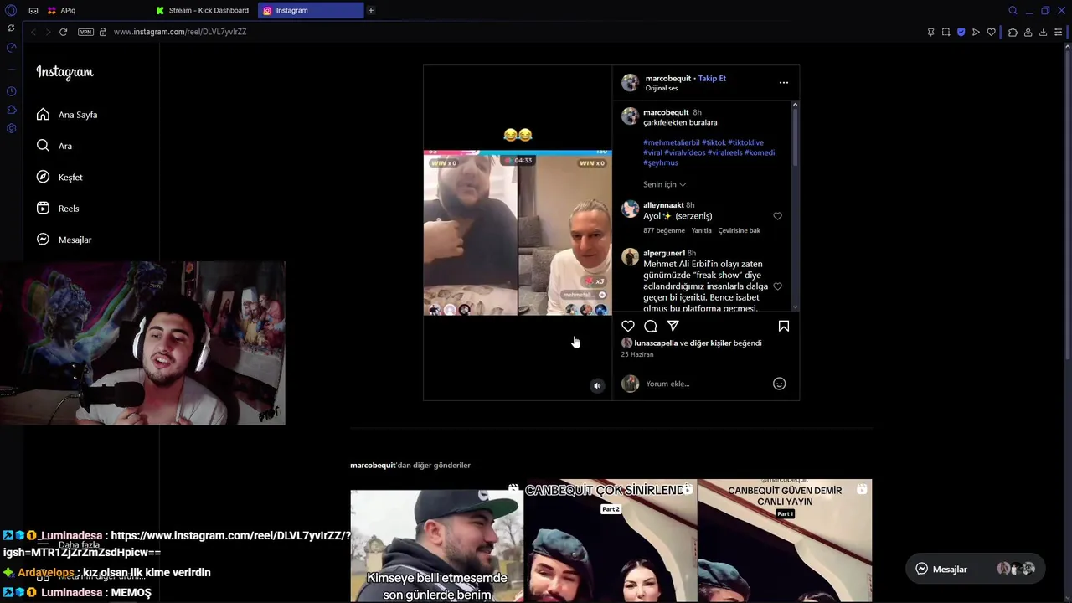1072x603 pixels.
Task: Open the Opera menu logo
Action: (x=11, y=11)
